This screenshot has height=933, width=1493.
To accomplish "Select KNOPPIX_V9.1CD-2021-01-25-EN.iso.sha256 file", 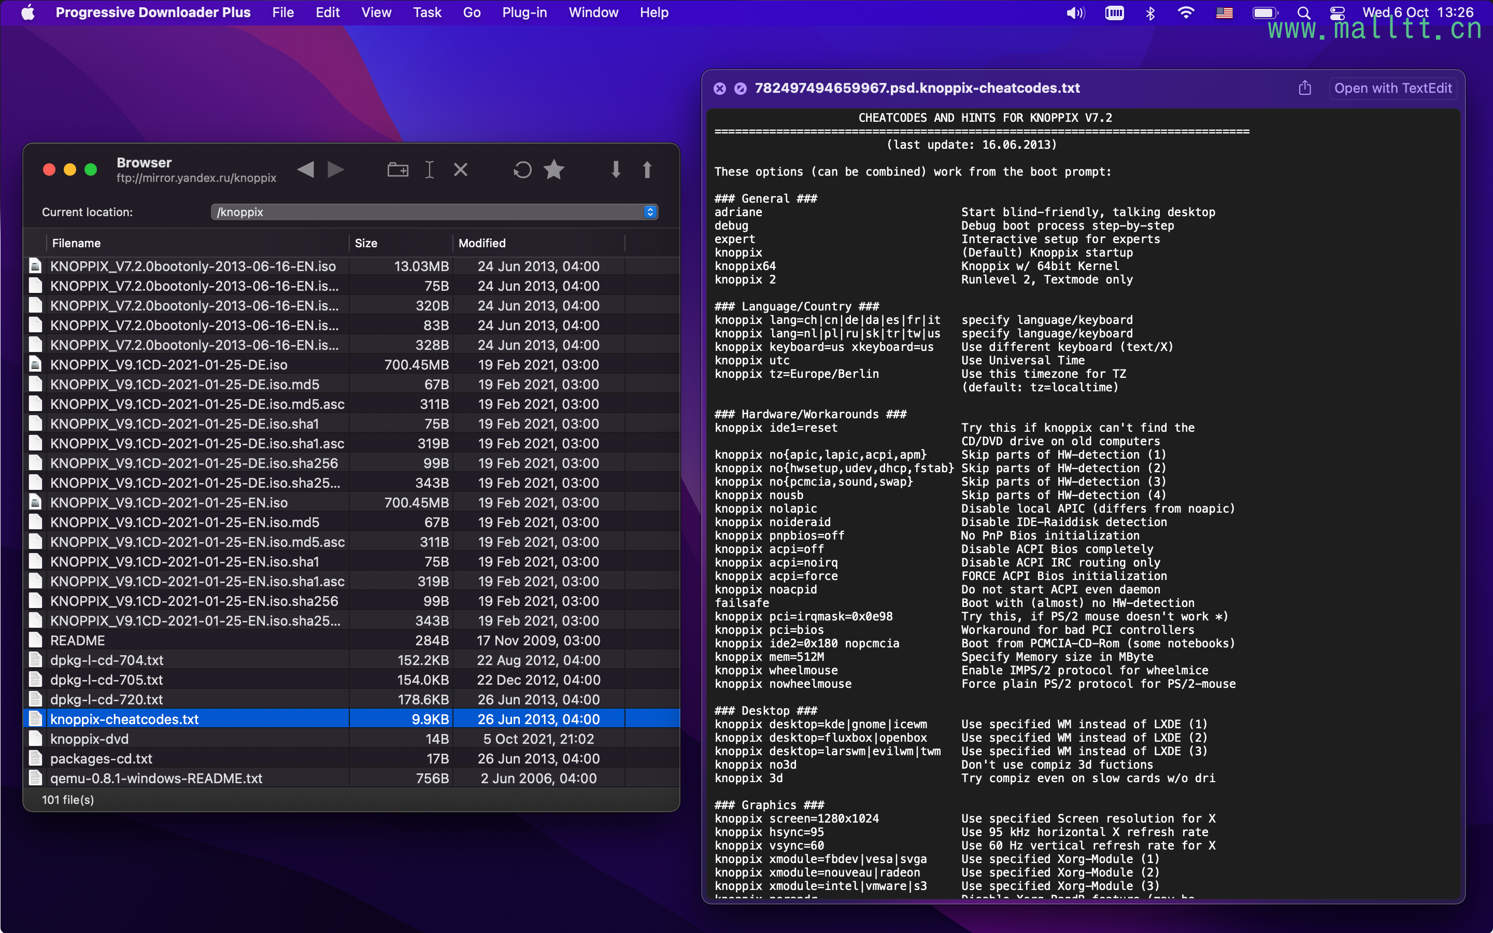I will 352,601.
